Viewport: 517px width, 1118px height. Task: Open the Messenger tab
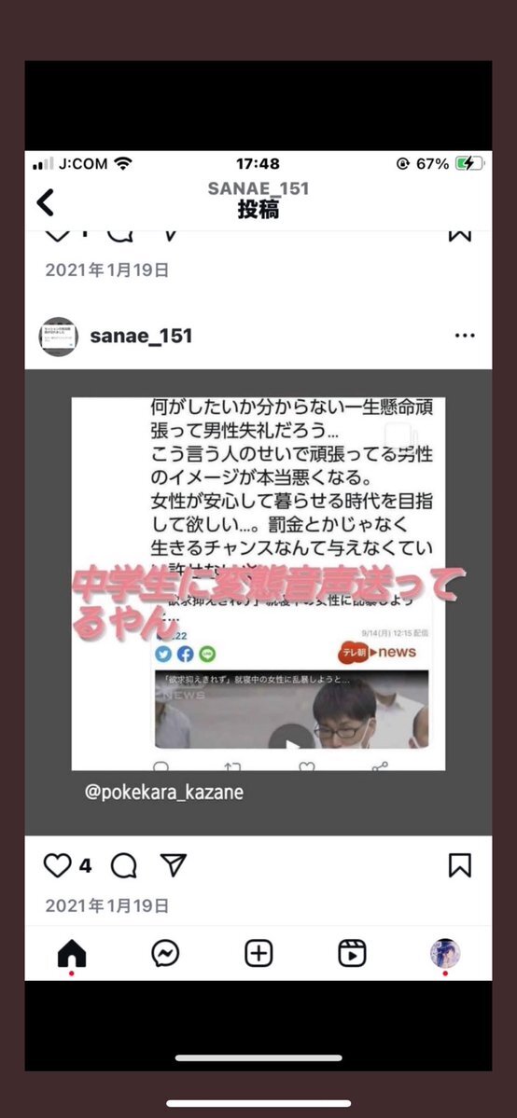pos(165,953)
